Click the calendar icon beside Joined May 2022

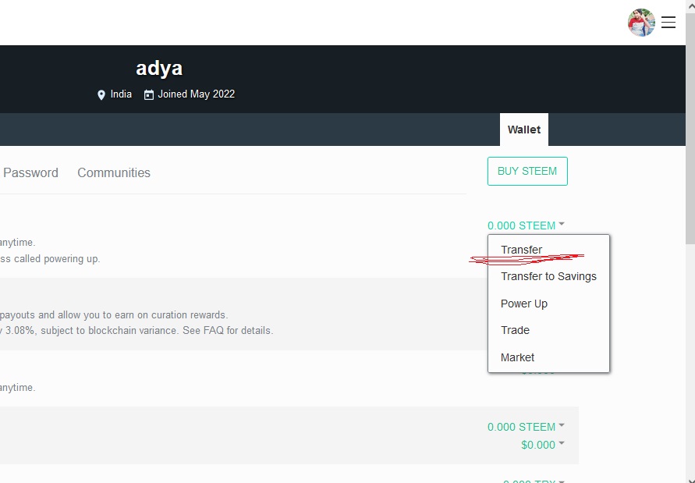tap(149, 94)
